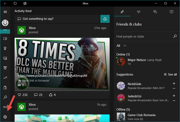
Task: Open comments on the 8 Times DLC post
Action: (x=38, y=95)
